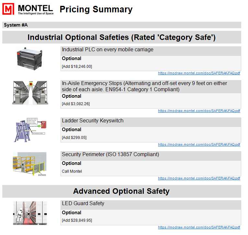The image size is (248, 235).
Task: Click the Add $299.05 price text
Action: 74,138
